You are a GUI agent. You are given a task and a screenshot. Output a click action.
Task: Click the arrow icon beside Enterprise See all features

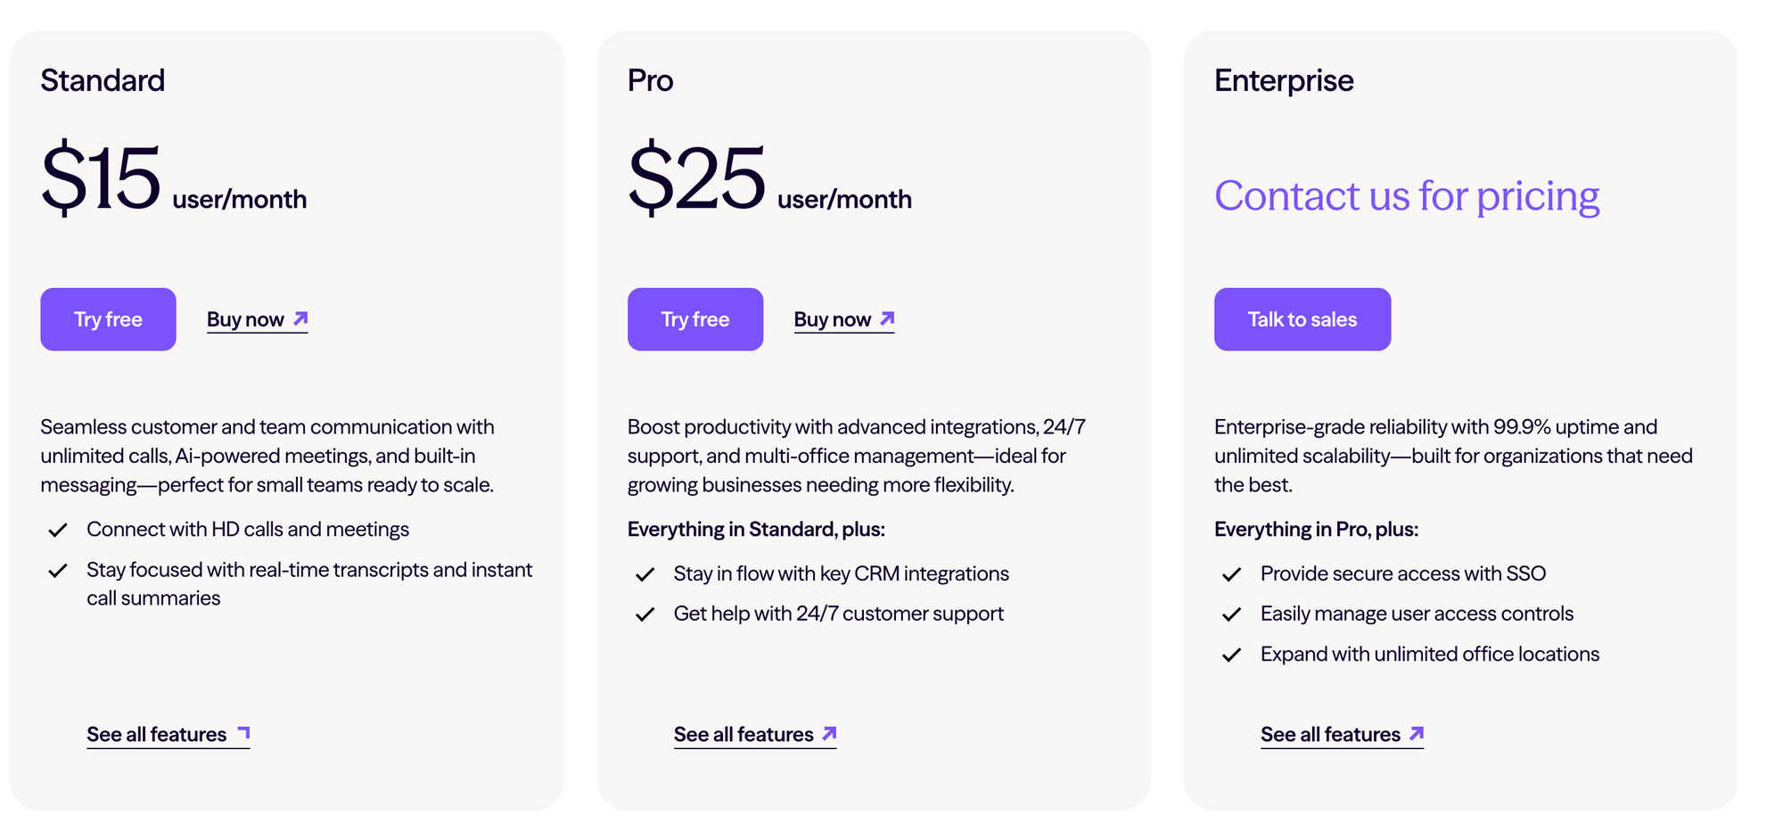1417,733
